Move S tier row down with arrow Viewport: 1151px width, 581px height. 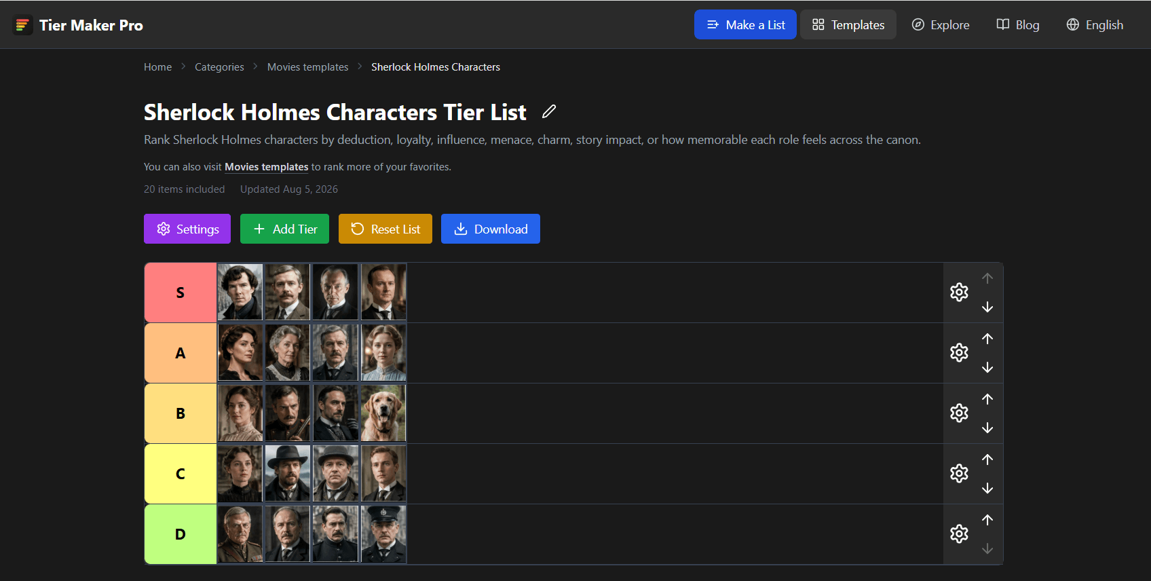tap(987, 307)
